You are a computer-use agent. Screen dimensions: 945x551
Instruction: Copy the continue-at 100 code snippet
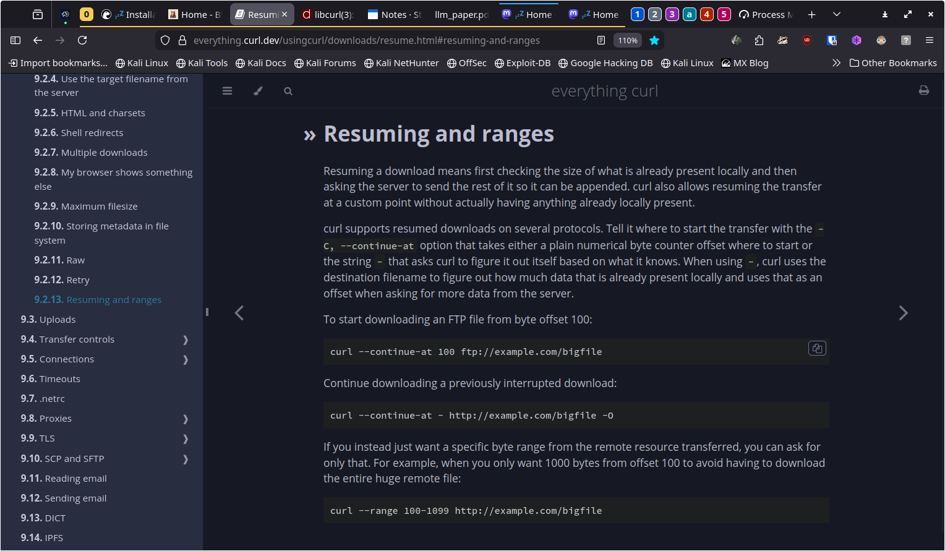(x=816, y=348)
